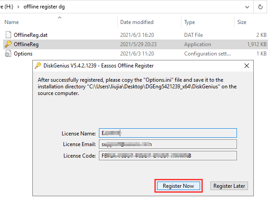Click the Type column header
The width and height of the screenshot is (268, 206).
pyautogui.click(x=189, y=22)
